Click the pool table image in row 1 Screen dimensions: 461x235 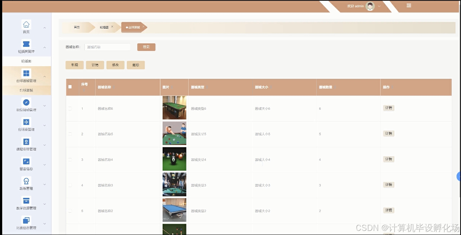coord(175,108)
